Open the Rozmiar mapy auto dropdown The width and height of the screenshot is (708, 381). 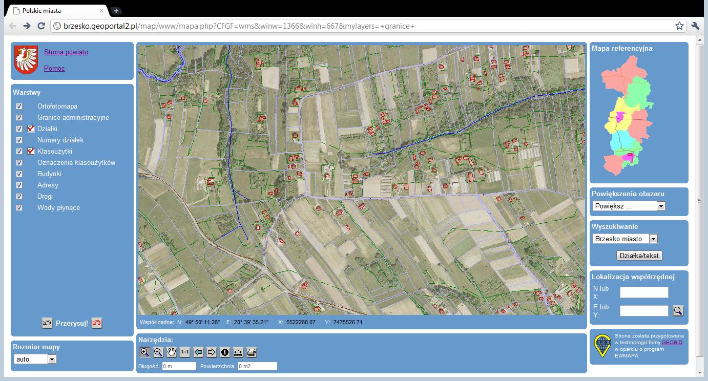[35, 359]
